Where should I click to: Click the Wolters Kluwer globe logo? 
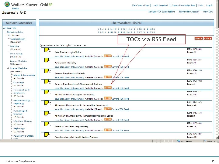pyautogui.click(x=7, y=4)
